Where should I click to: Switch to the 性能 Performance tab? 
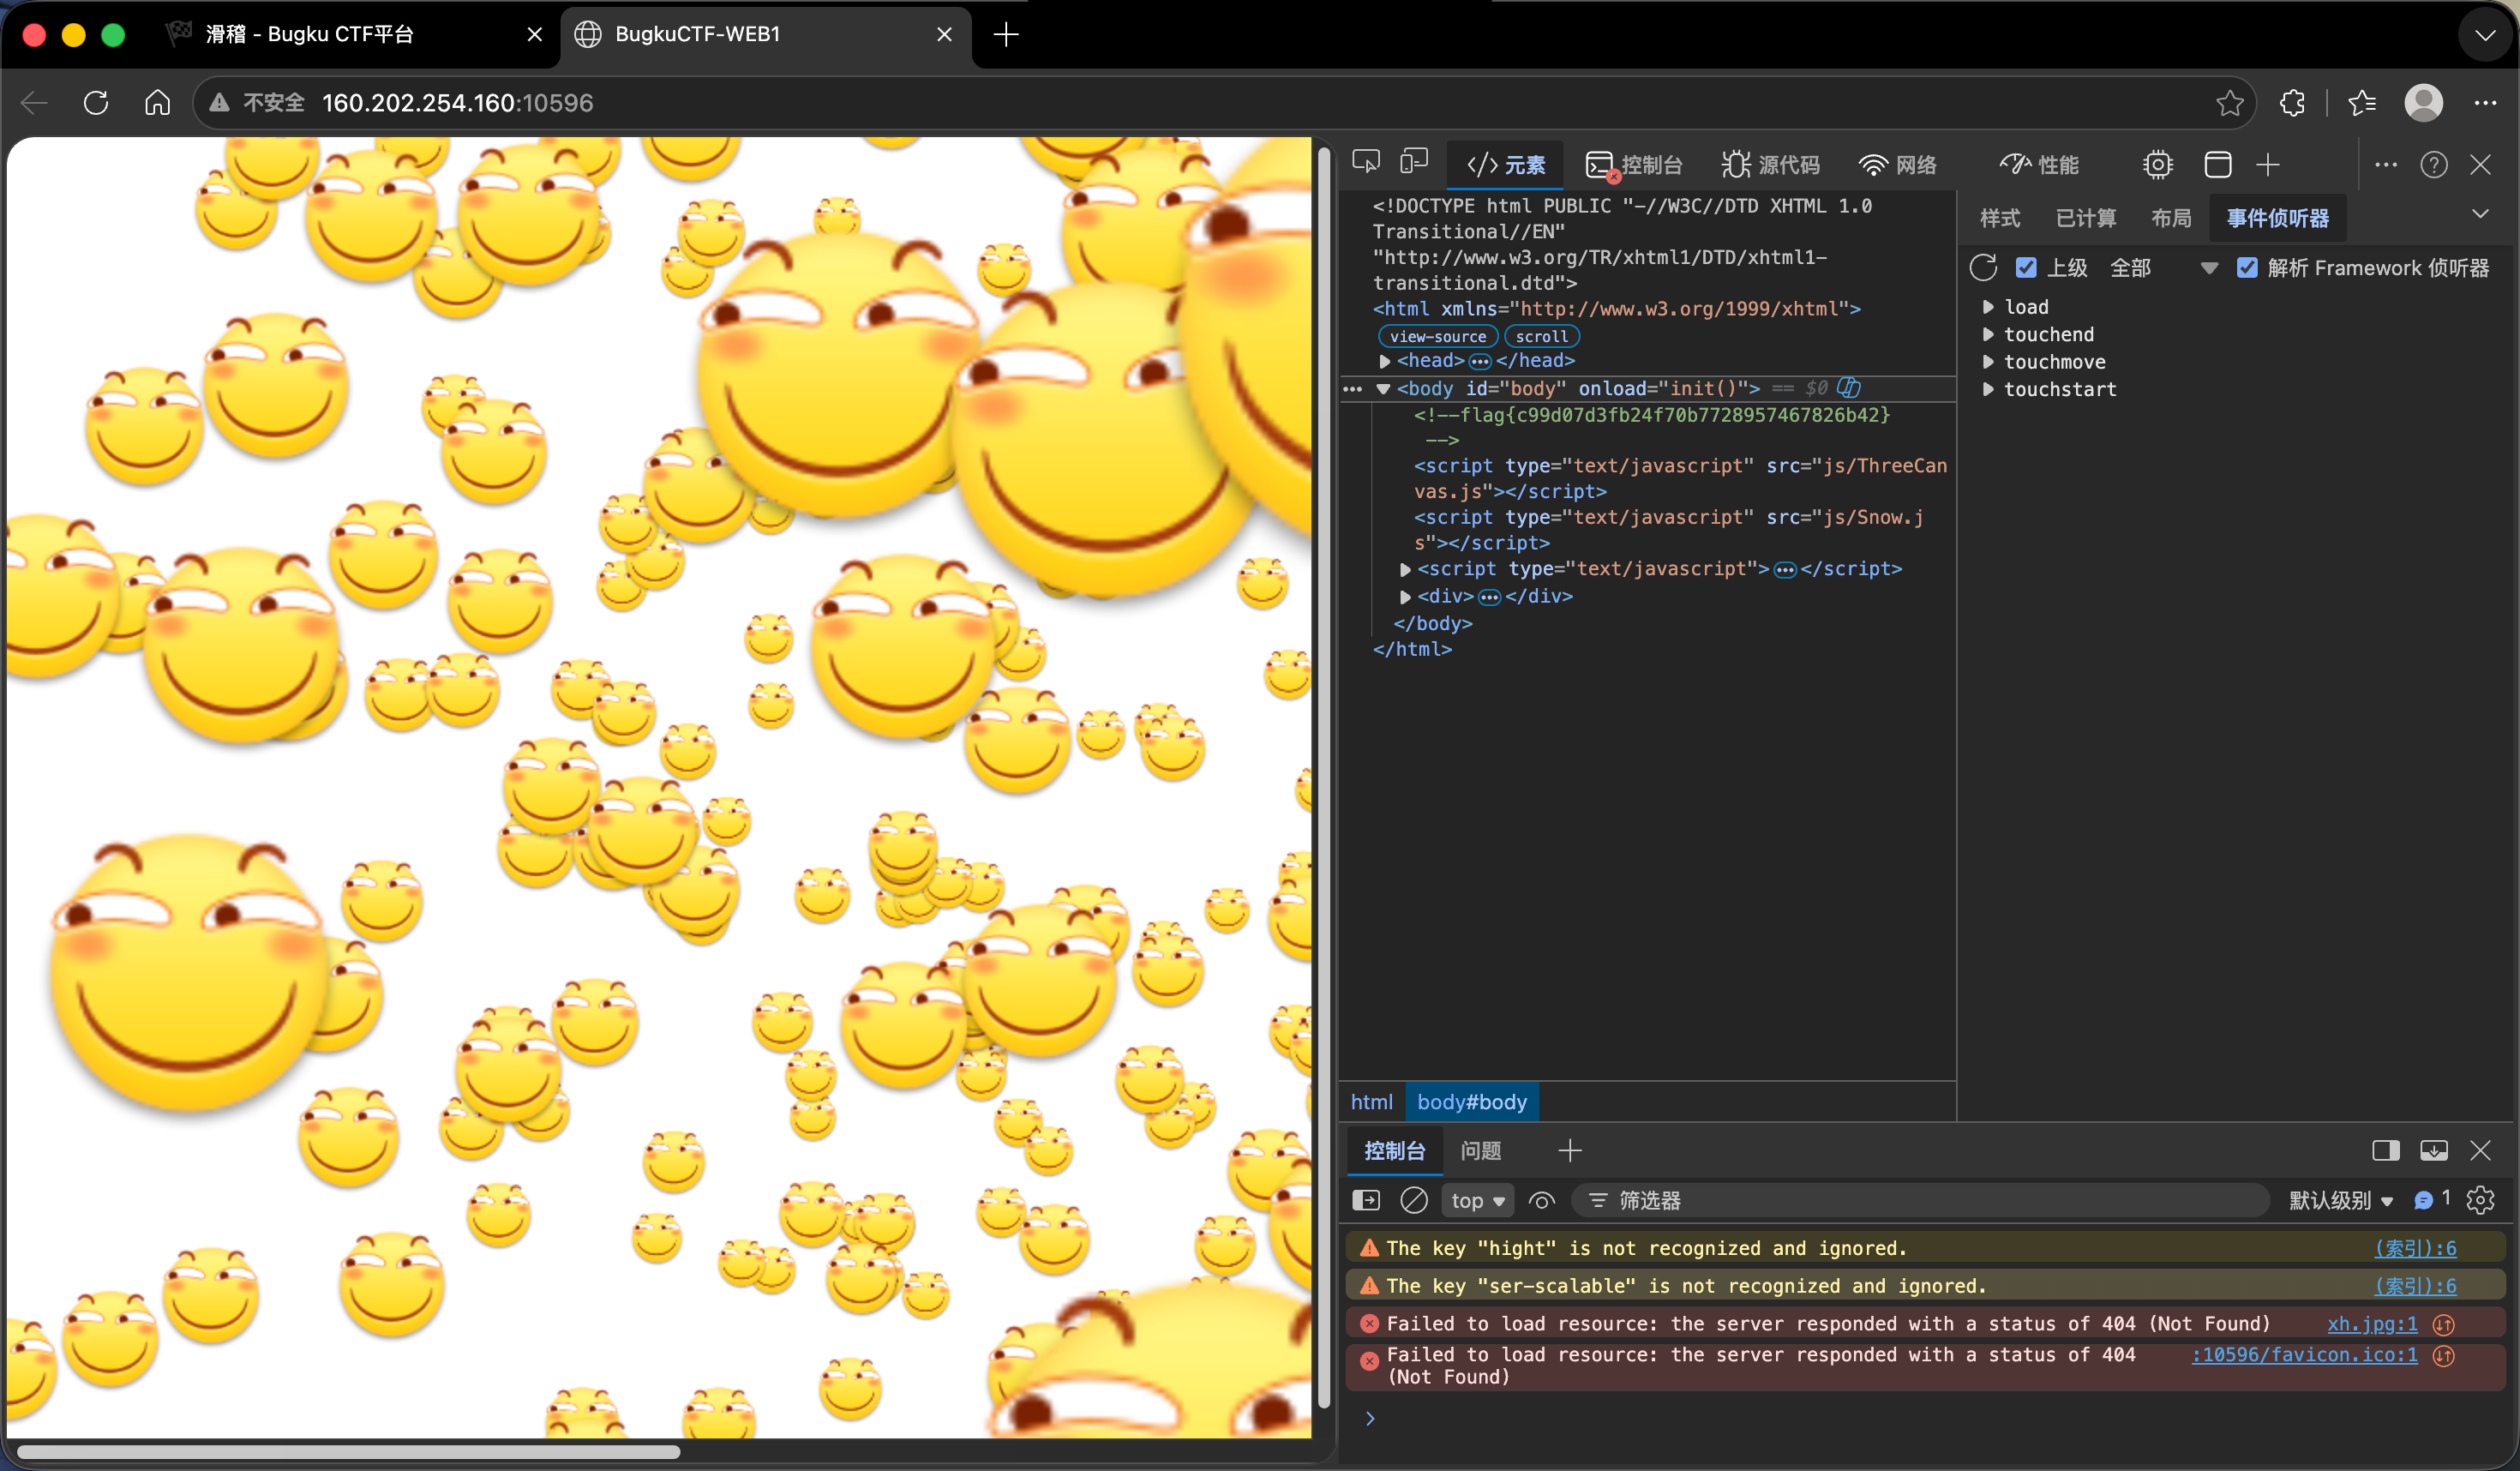(x=2039, y=165)
